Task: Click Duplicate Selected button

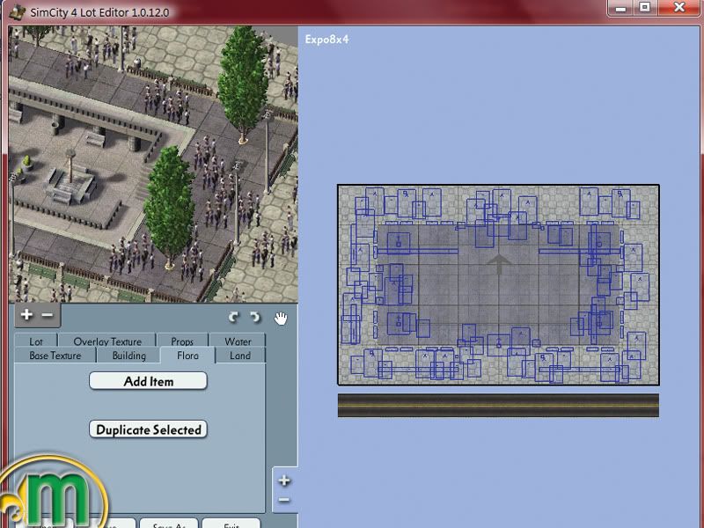Action: 148,429
